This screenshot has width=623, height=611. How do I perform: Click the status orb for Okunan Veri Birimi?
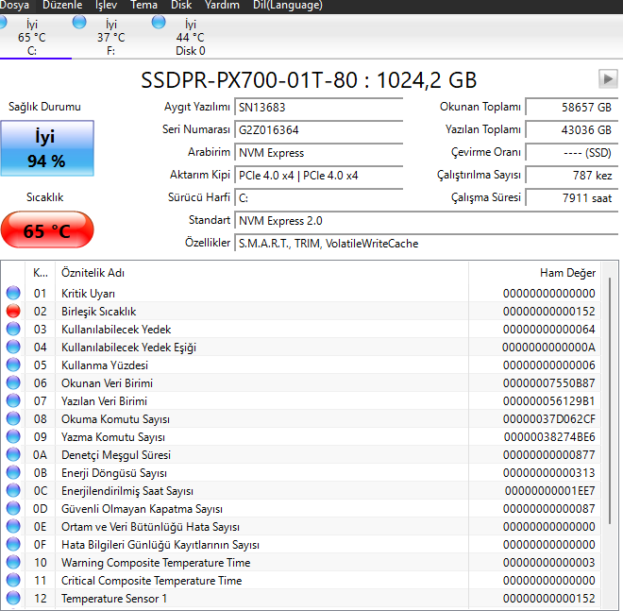coord(13,382)
